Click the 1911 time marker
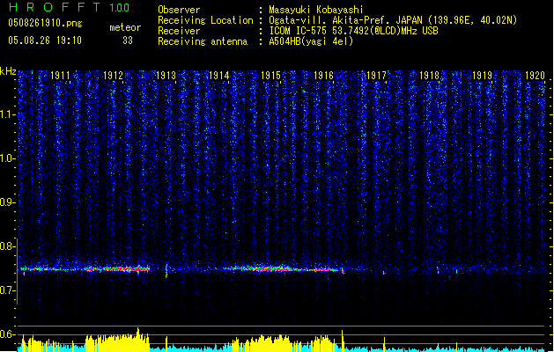This screenshot has height=352, width=554. 60,76
